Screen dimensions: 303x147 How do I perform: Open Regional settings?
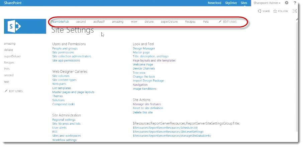[x=64, y=120]
